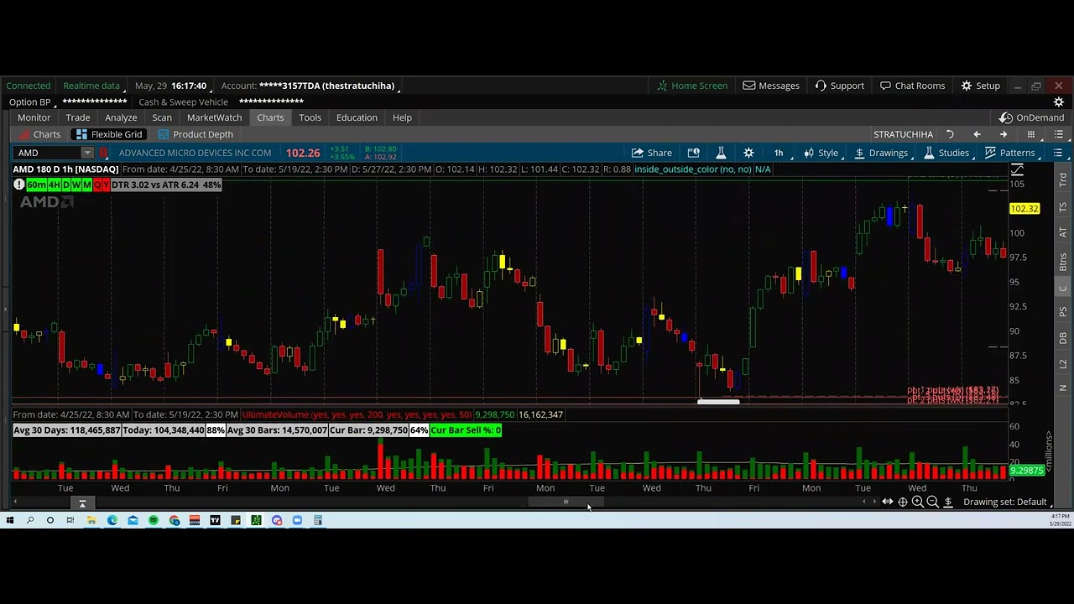Click the 60m timeframe label
The width and height of the screenshot is (1074, 604).
click(36, 185)
